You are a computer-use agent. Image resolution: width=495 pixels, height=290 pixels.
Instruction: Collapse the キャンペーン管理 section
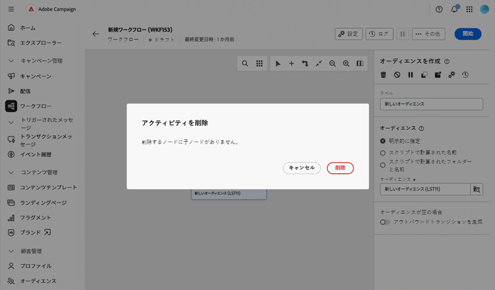click(11, 61)
